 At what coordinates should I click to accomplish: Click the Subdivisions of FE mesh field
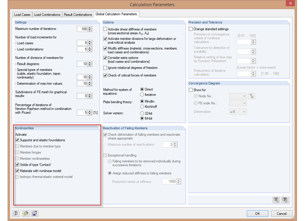point(82,96)
